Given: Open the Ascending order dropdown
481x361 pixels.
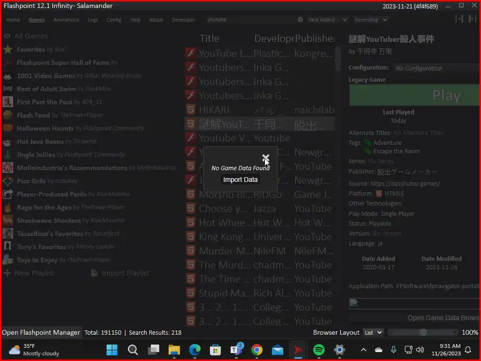Looking at the screenshot, I should (371, 20).
